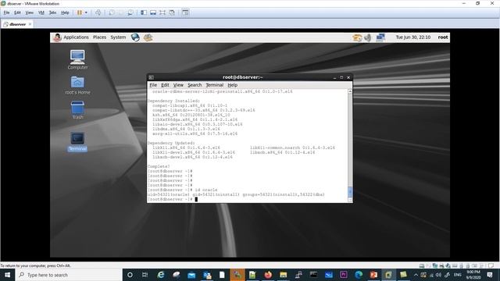This screenshot has height=281, width=500.
Task: Open PowerPoint from taskbar
Action: (x=373, y=275)
